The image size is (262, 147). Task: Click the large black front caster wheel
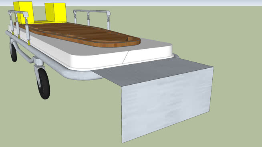click(44, 83)
